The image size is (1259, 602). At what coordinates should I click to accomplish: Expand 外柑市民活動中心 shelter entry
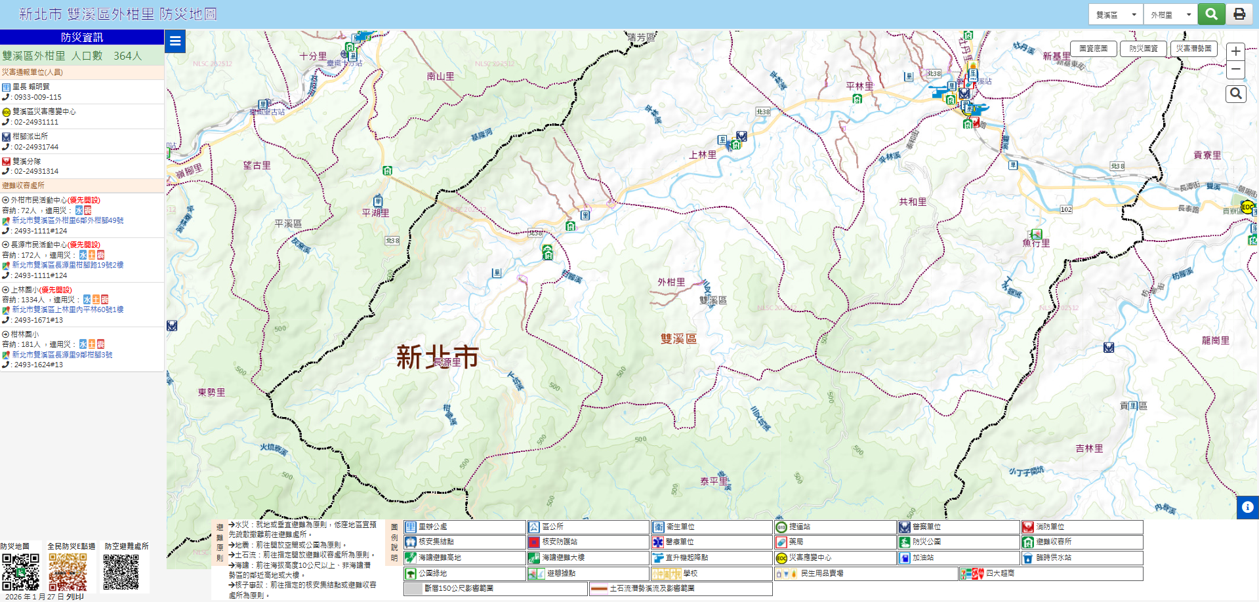coord(51,200)
